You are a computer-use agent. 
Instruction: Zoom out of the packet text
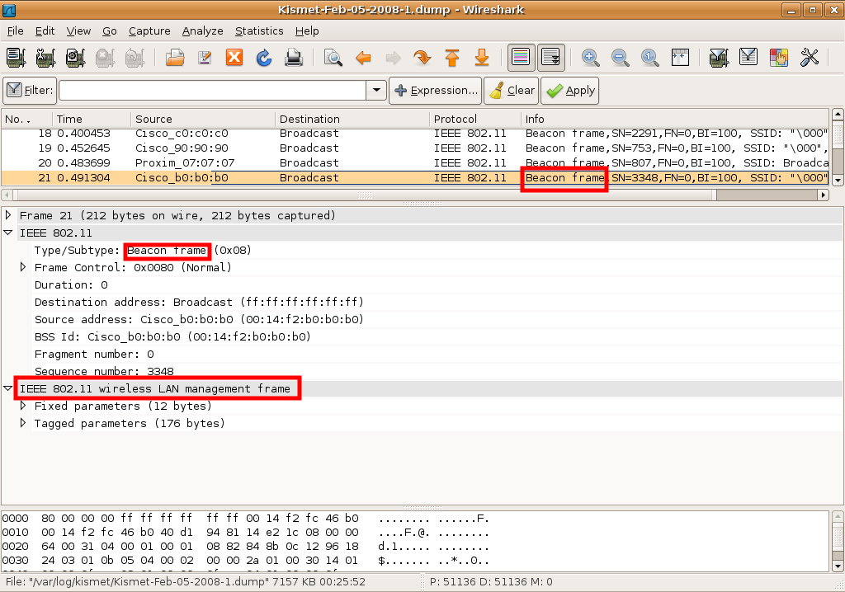[x=621, y=58]
